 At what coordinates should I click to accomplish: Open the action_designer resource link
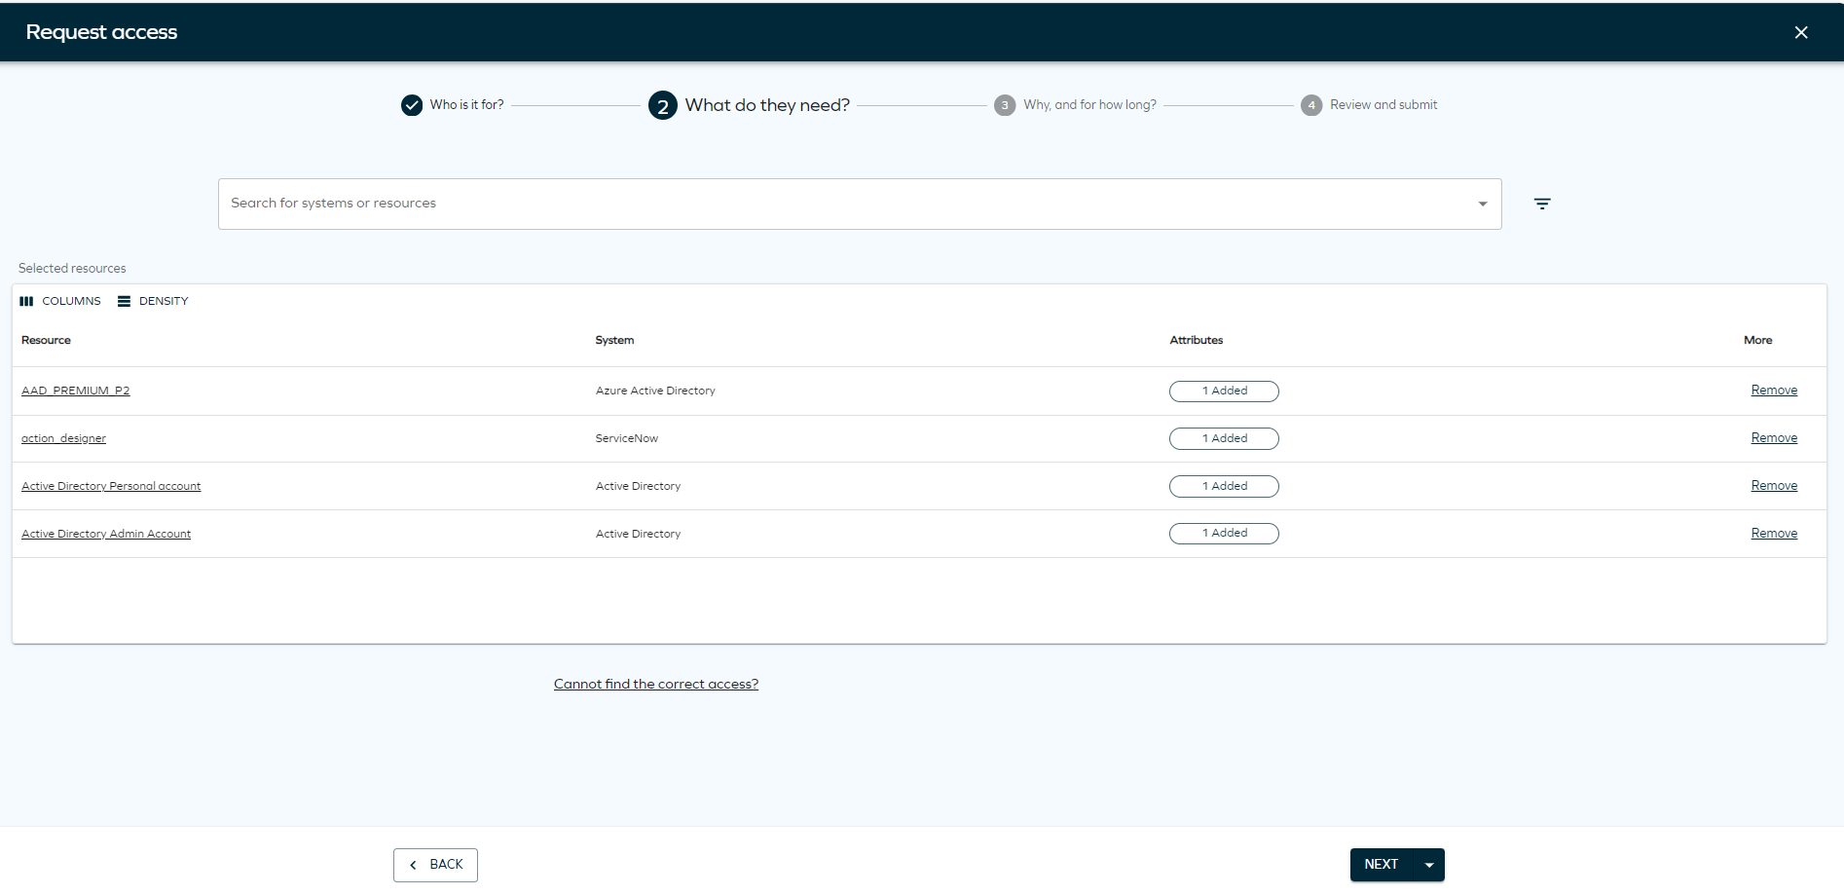(x=63, y=438)
